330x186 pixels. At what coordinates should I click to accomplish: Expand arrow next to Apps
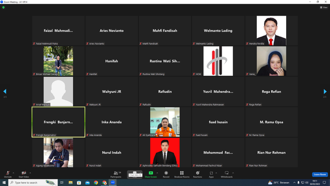point(216,173)
